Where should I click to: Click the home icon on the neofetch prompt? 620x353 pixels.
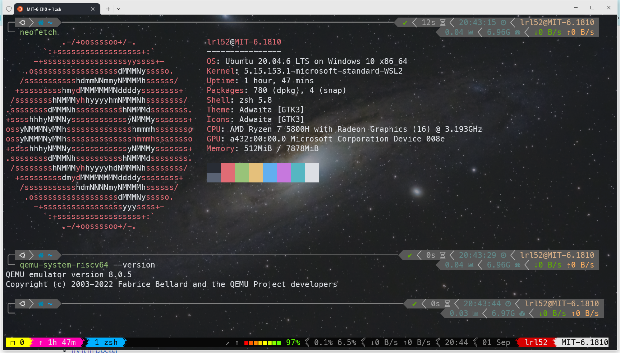(41, 23)
